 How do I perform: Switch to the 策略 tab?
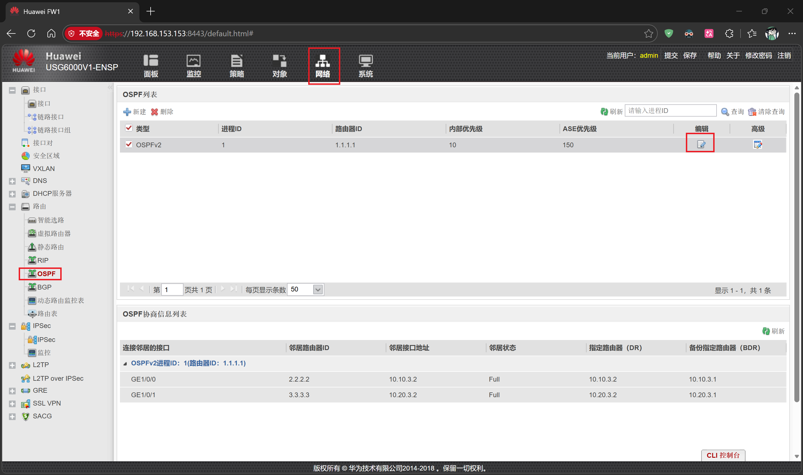pyautogui.click(x=237, y=66)
